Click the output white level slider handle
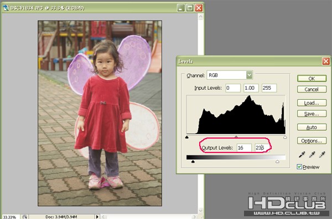Screen dimensions: 332x219 point(277,162)
